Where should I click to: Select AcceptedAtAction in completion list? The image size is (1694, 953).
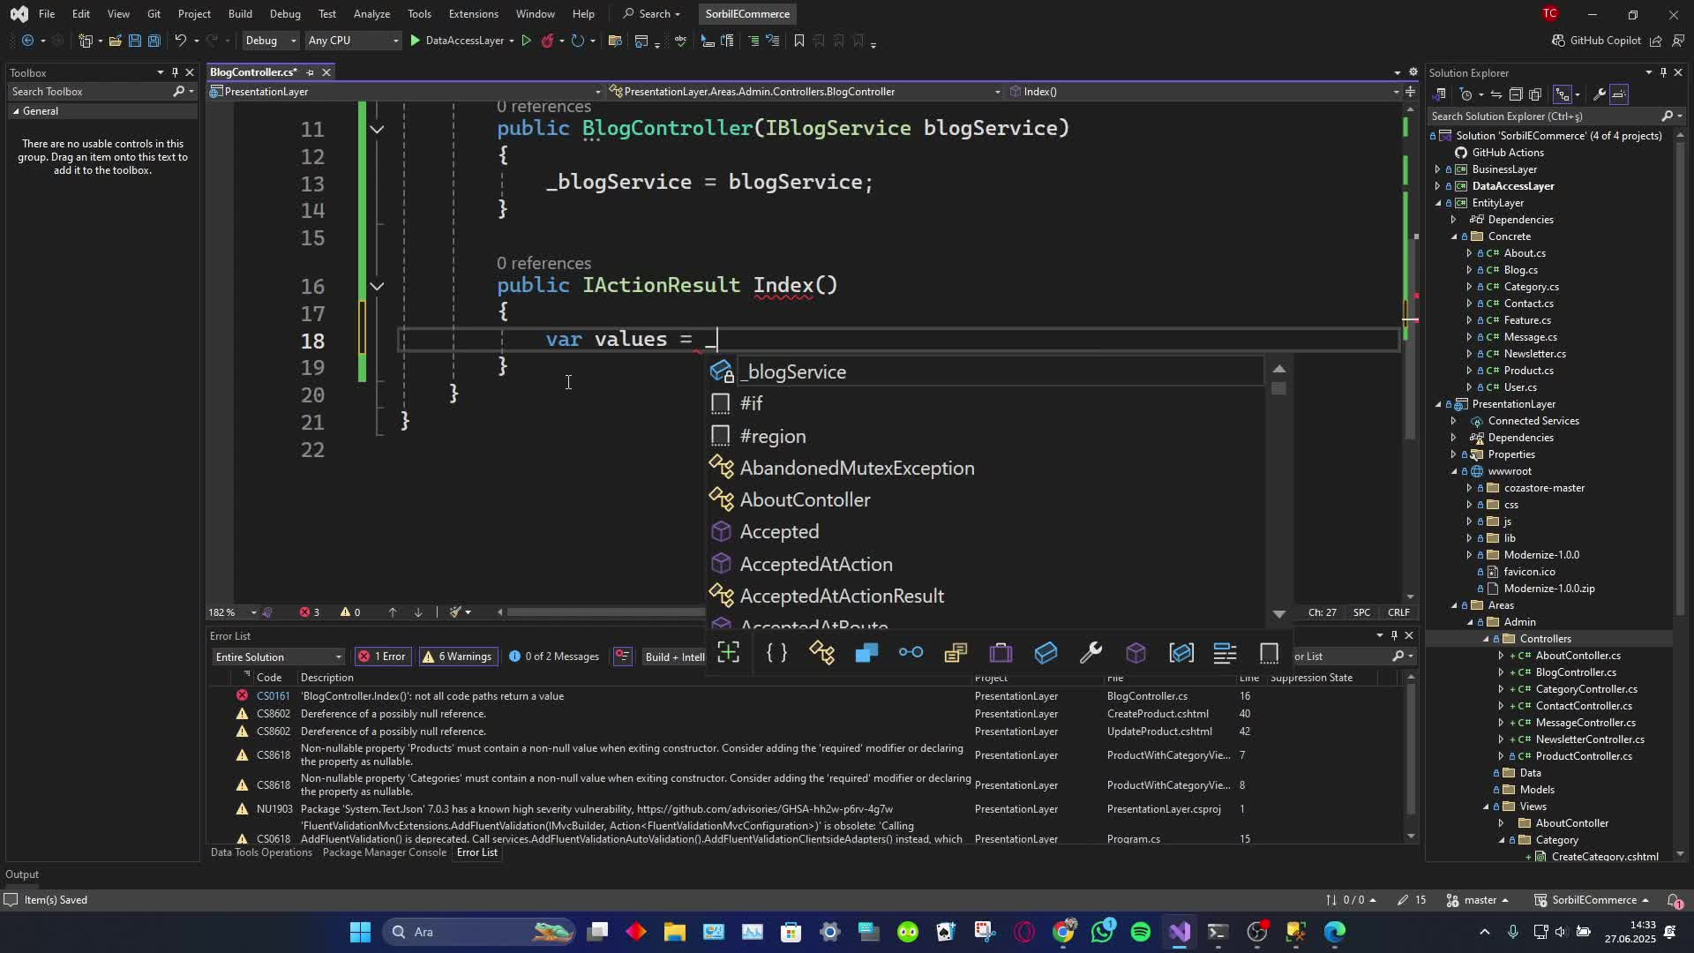[x=986, y=564]
